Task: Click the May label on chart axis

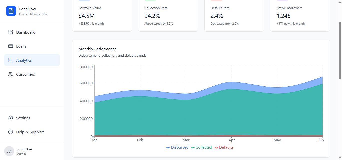Action: (277, 140)
